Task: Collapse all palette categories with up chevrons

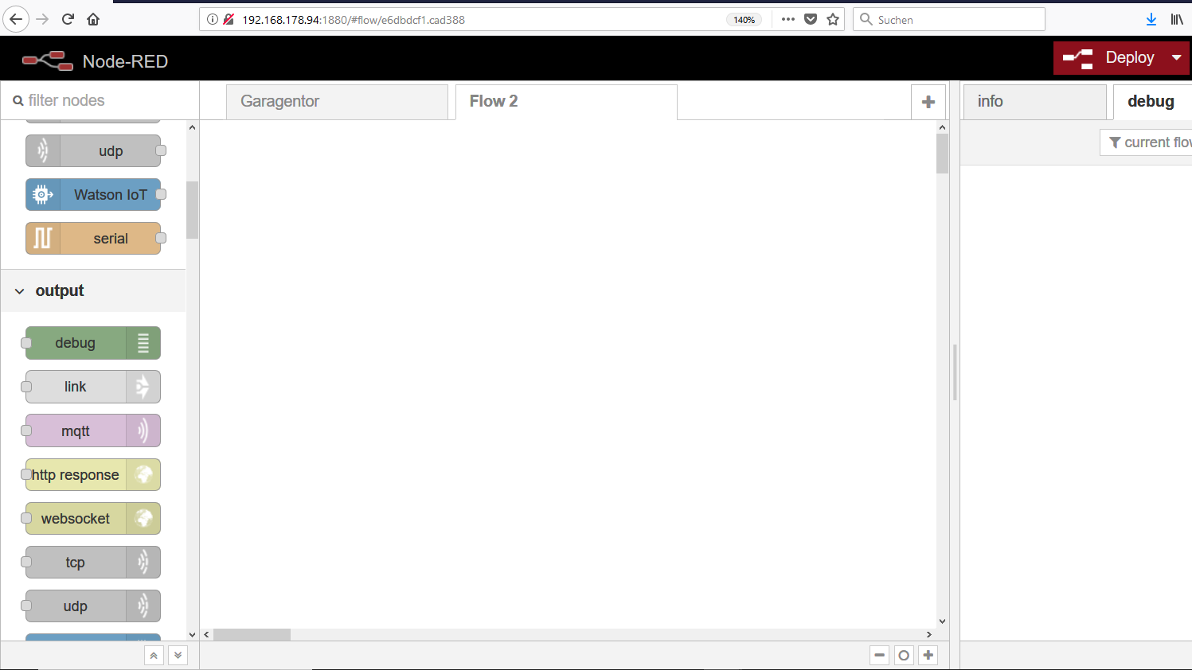Action: [154, 656]
